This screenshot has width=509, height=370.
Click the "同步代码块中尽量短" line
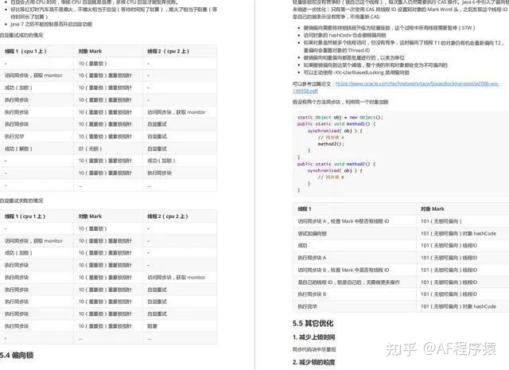click(314, 349)
